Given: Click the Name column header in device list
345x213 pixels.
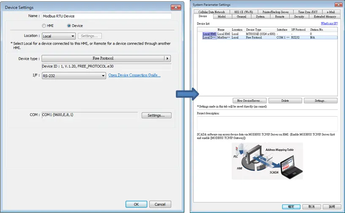Looking at the screenshot, I should (221, 30).
